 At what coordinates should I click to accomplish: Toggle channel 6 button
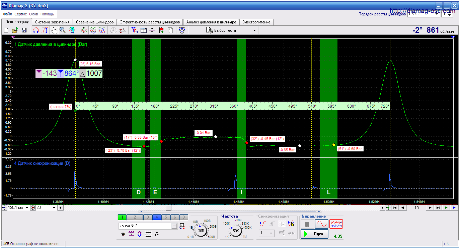point(174,217)
